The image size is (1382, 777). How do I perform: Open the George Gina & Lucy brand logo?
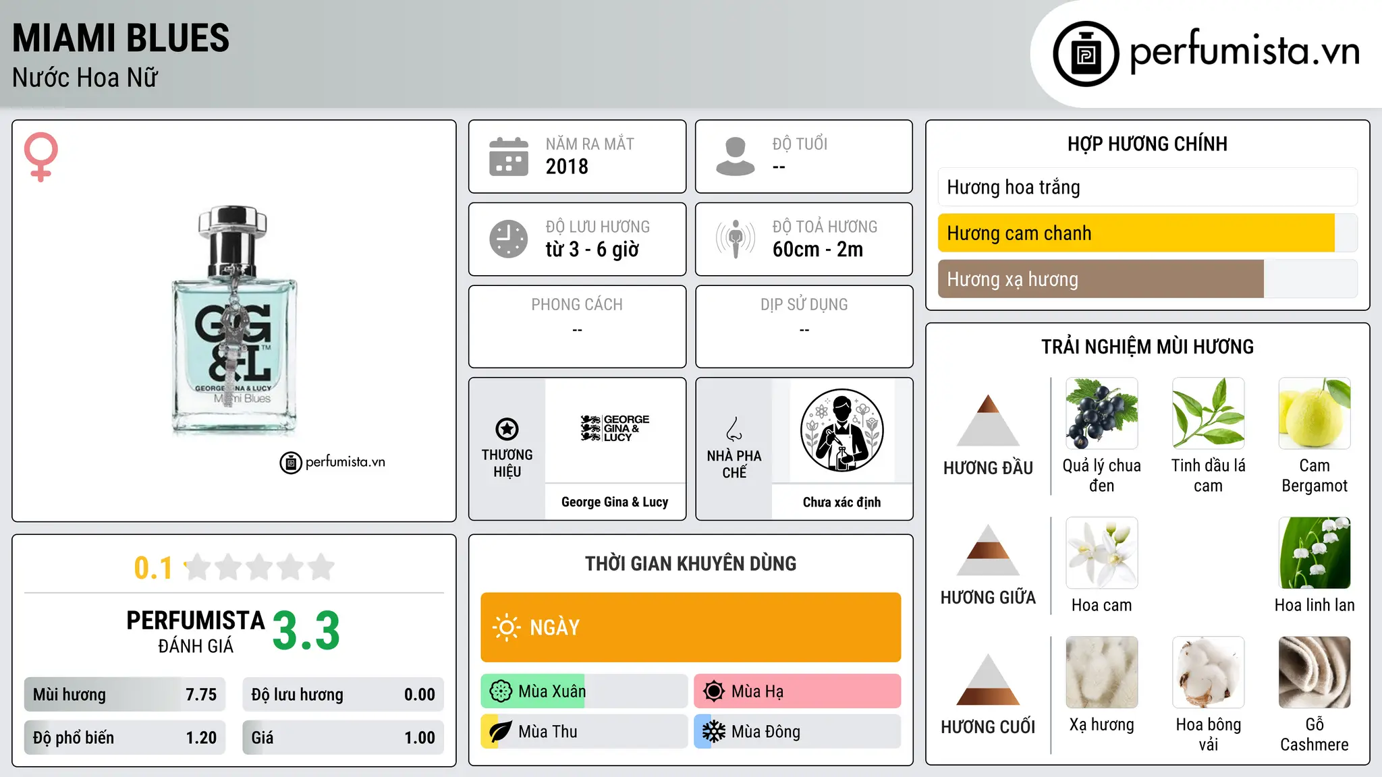pos(615,428)
